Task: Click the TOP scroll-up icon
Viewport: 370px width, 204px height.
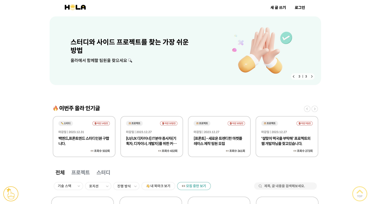Action: point(360,194)
